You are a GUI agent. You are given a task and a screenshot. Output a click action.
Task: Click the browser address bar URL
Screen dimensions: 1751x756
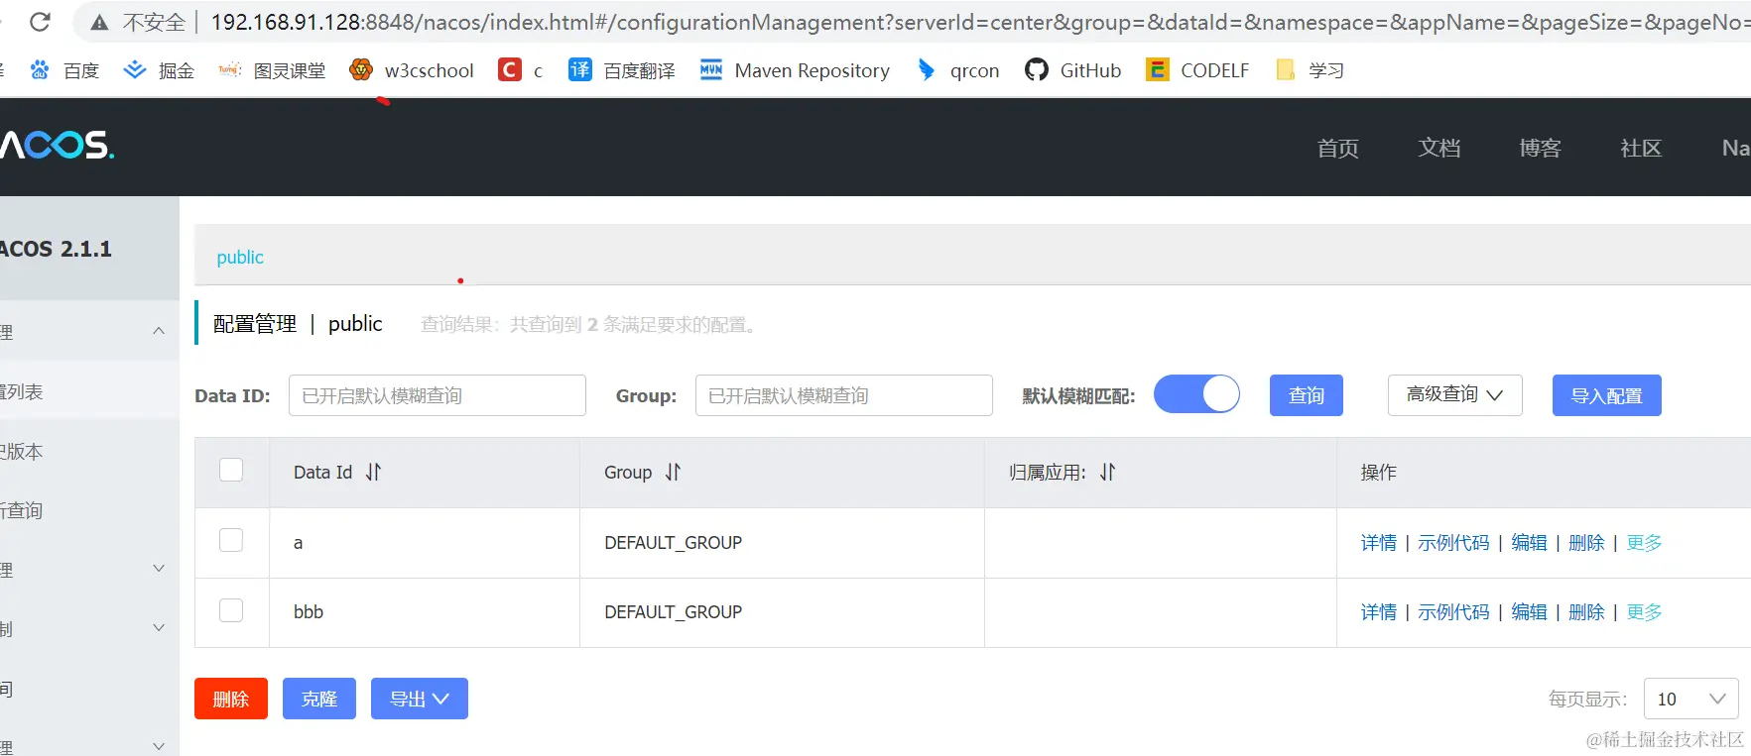(x=980, y=22)
